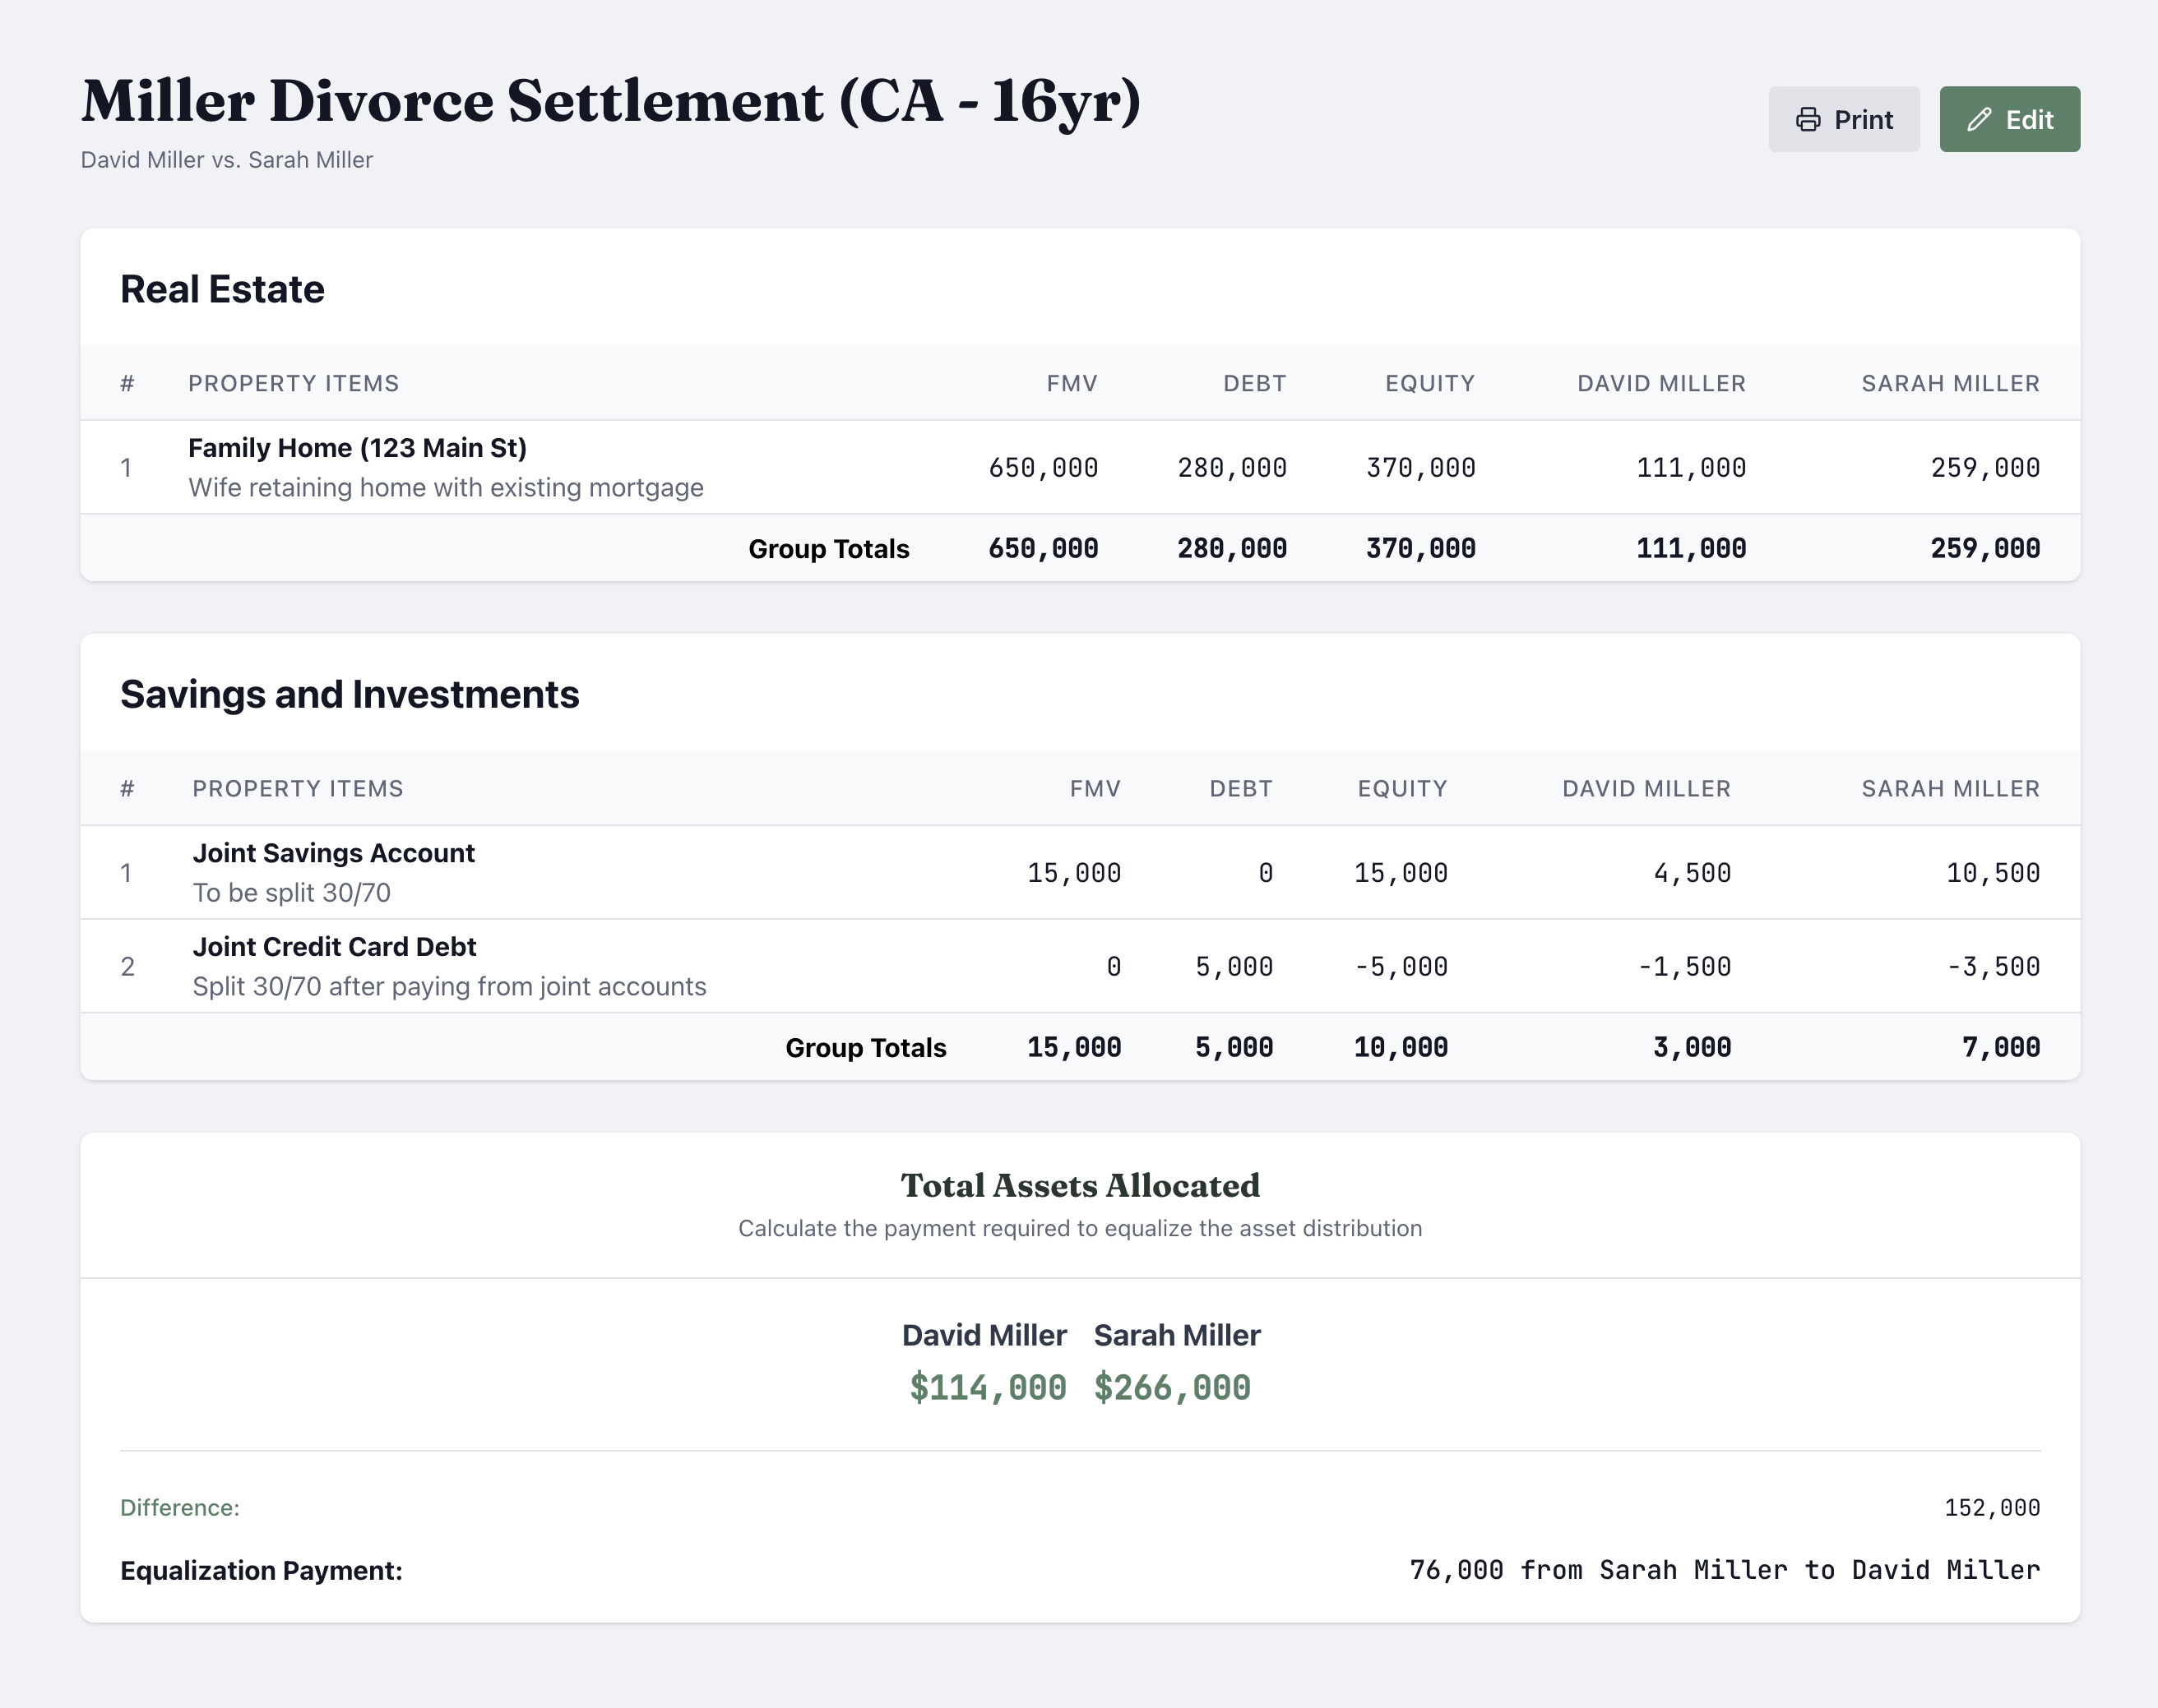Screen dimensions: 2158x1708
Task: Click the Equalization Payment amount text
Action: 1724,1570
